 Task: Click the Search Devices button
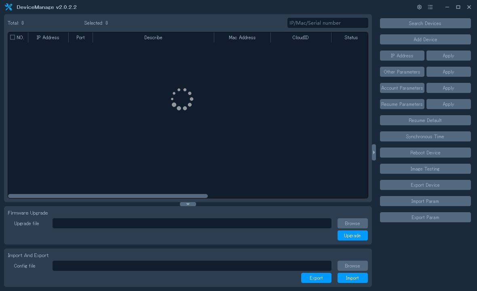(425, 23)
